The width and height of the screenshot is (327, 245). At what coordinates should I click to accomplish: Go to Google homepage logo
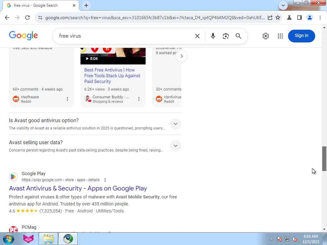23,36
